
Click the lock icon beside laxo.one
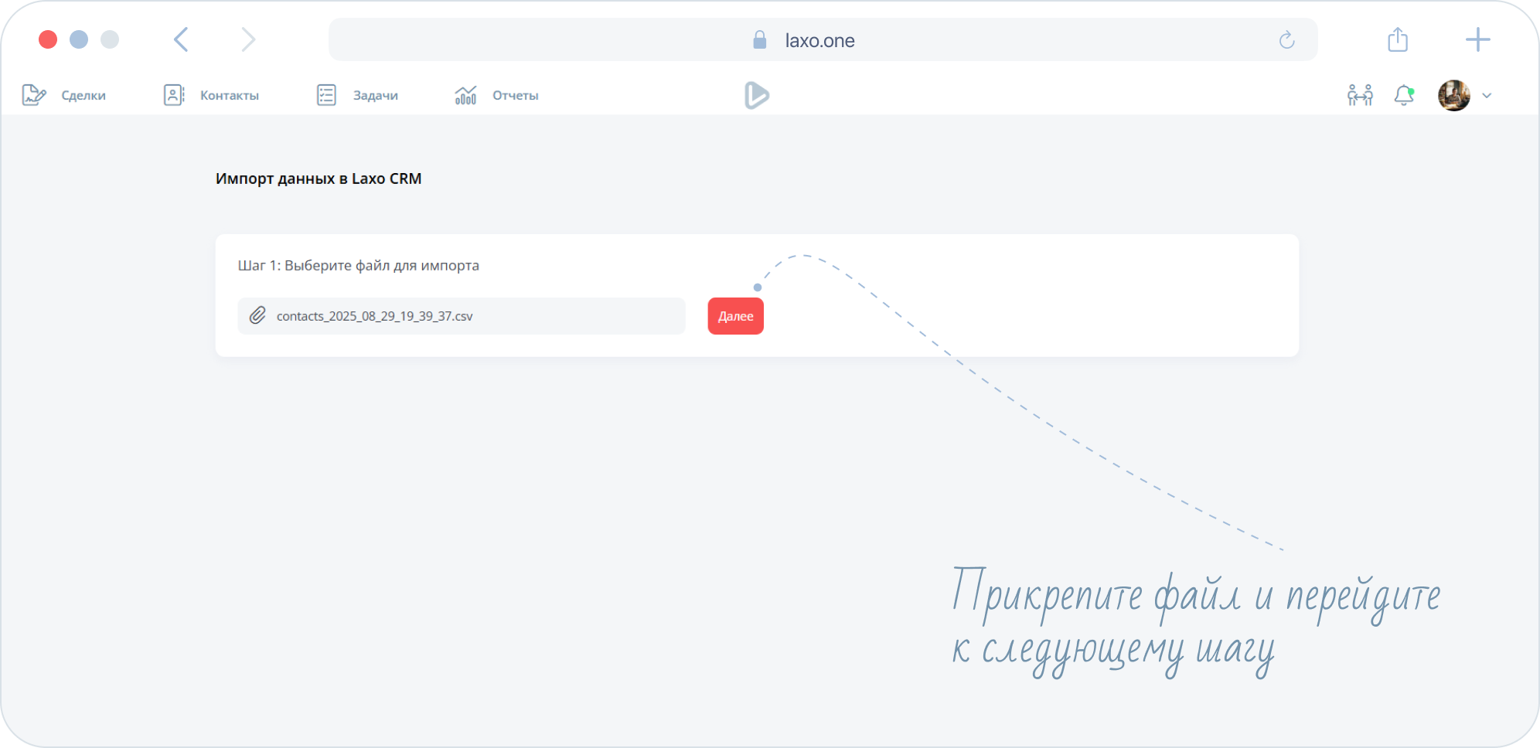(759, 40)
